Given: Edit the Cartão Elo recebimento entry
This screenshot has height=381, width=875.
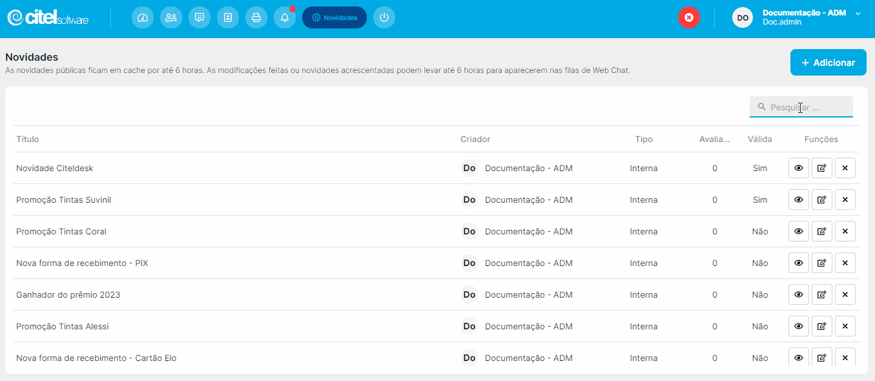Looking at the screenshot, I should tap(822, 358).
